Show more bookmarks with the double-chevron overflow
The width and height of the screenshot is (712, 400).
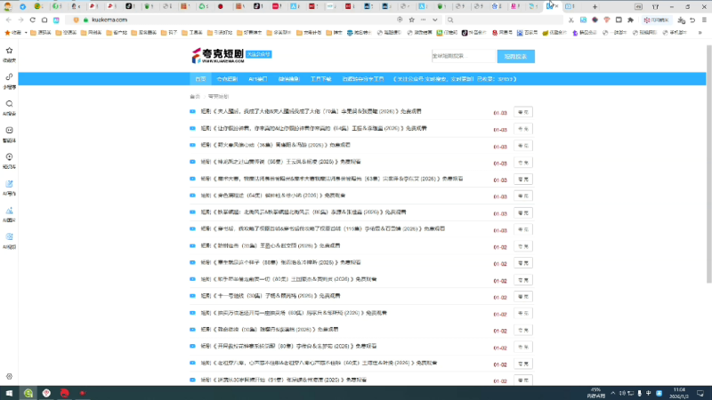[700, 33]
